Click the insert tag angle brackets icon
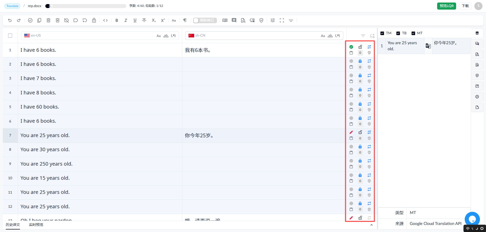The width and height of the screenshot is (486, 232). click(x=106, y=20)
